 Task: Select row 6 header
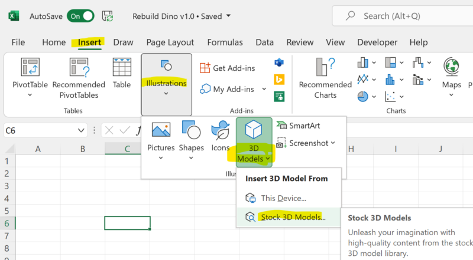click(7, 223)
